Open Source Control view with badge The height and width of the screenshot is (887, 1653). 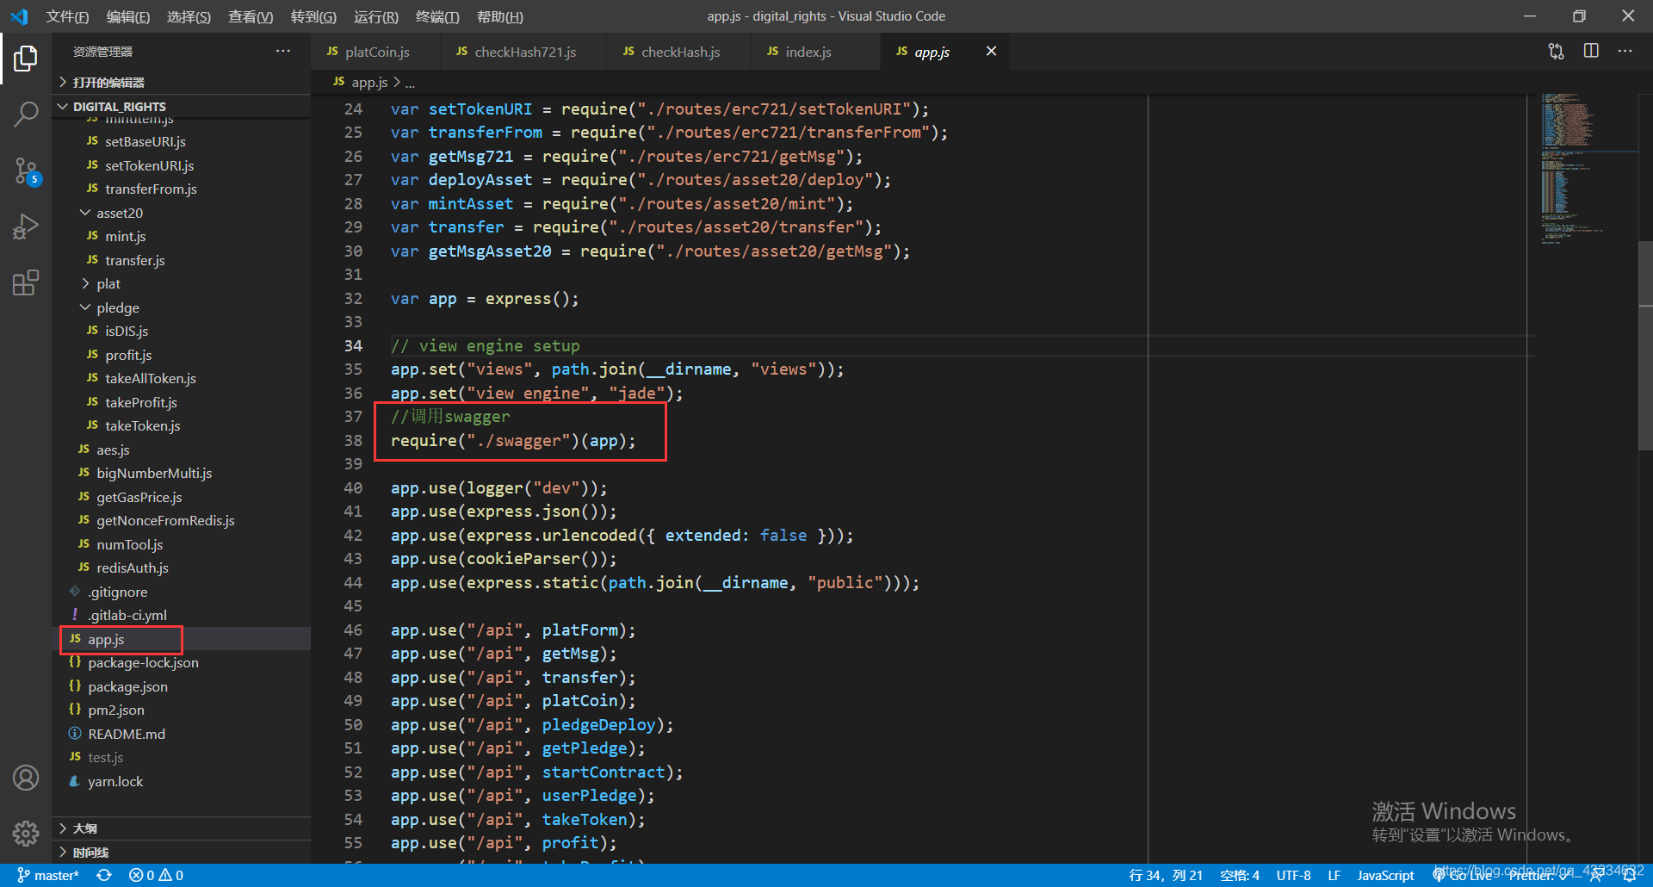26,171
